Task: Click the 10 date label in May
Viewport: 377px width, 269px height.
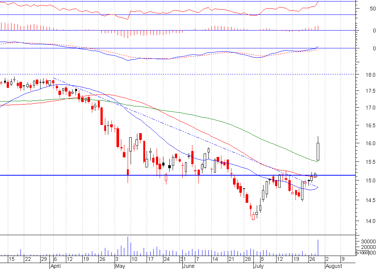Action: (x=134, y=259)
